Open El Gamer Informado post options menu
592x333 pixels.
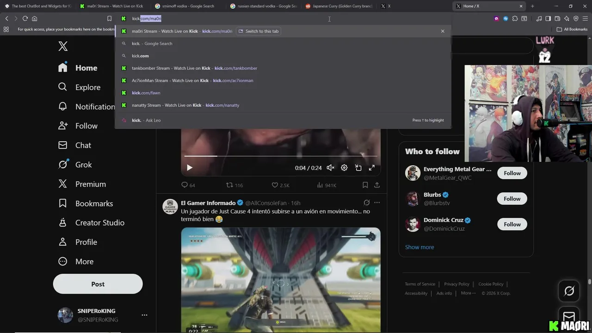tap(377, 203)
